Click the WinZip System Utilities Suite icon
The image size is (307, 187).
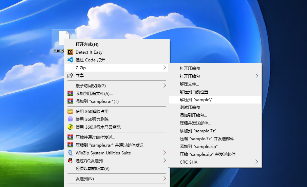[x=70, y=153]
